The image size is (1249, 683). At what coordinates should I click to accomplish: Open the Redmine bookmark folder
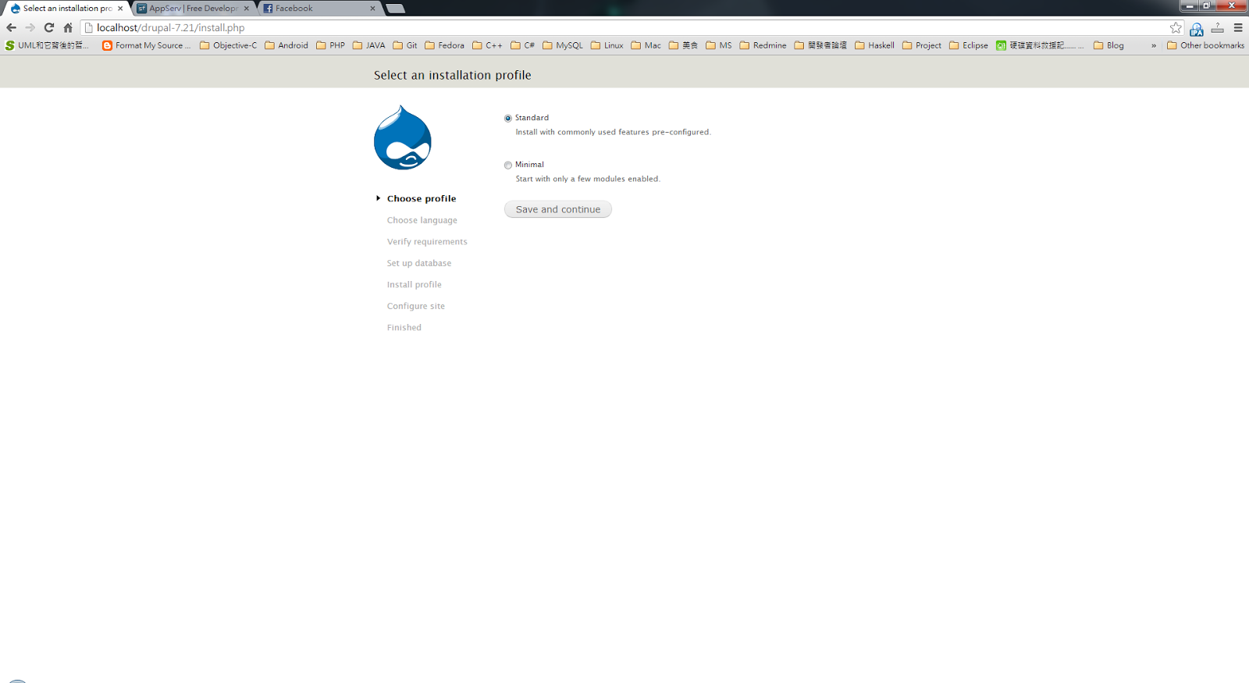point(763,45)
